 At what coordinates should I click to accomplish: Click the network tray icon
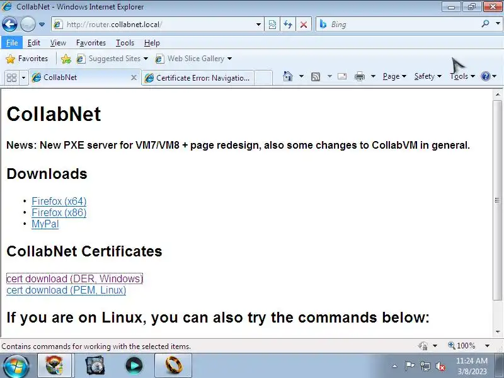(x=425, y=366)
